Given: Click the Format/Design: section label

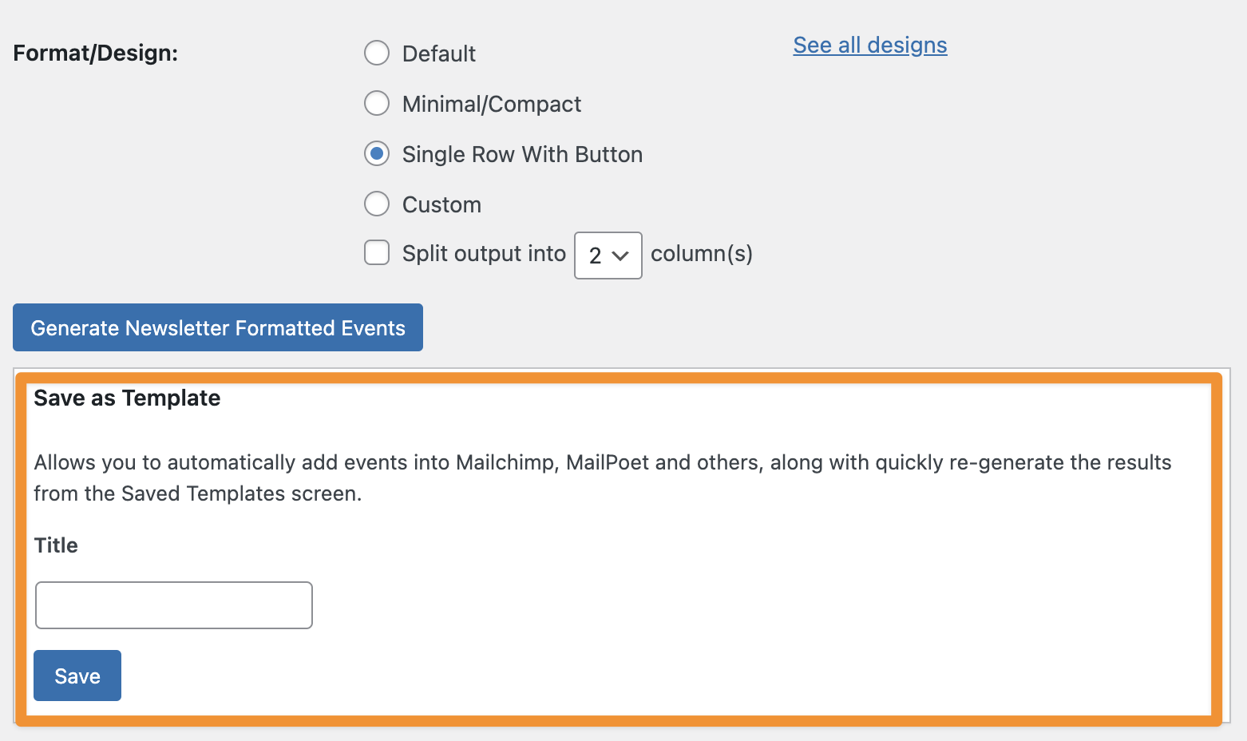Looking at the screenshot, I should [x=96, y=53].
